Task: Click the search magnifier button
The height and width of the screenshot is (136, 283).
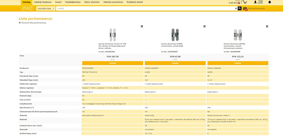Action: coord(240,8)
